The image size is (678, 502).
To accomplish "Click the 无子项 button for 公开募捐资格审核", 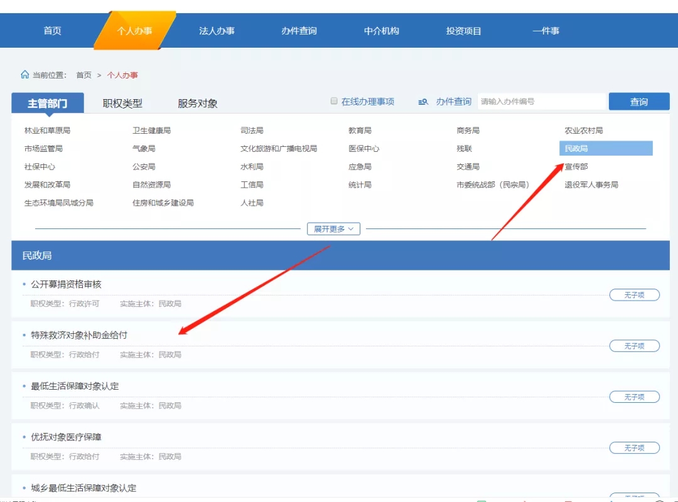I will (634, 294).
